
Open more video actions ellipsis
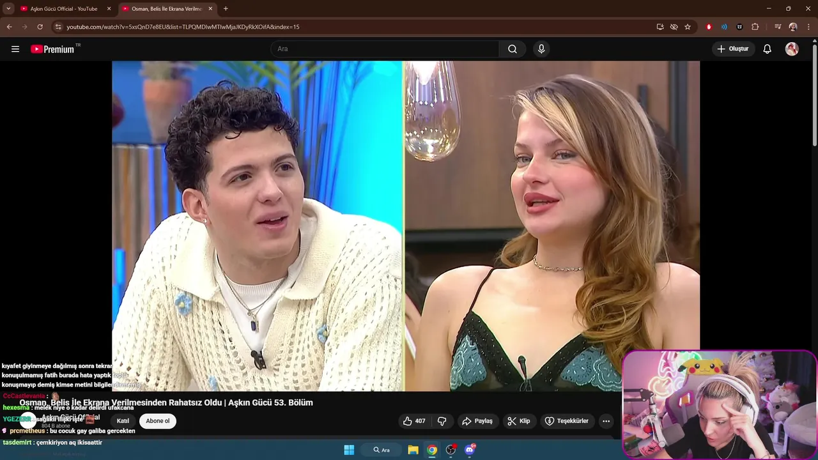(606, 421)
